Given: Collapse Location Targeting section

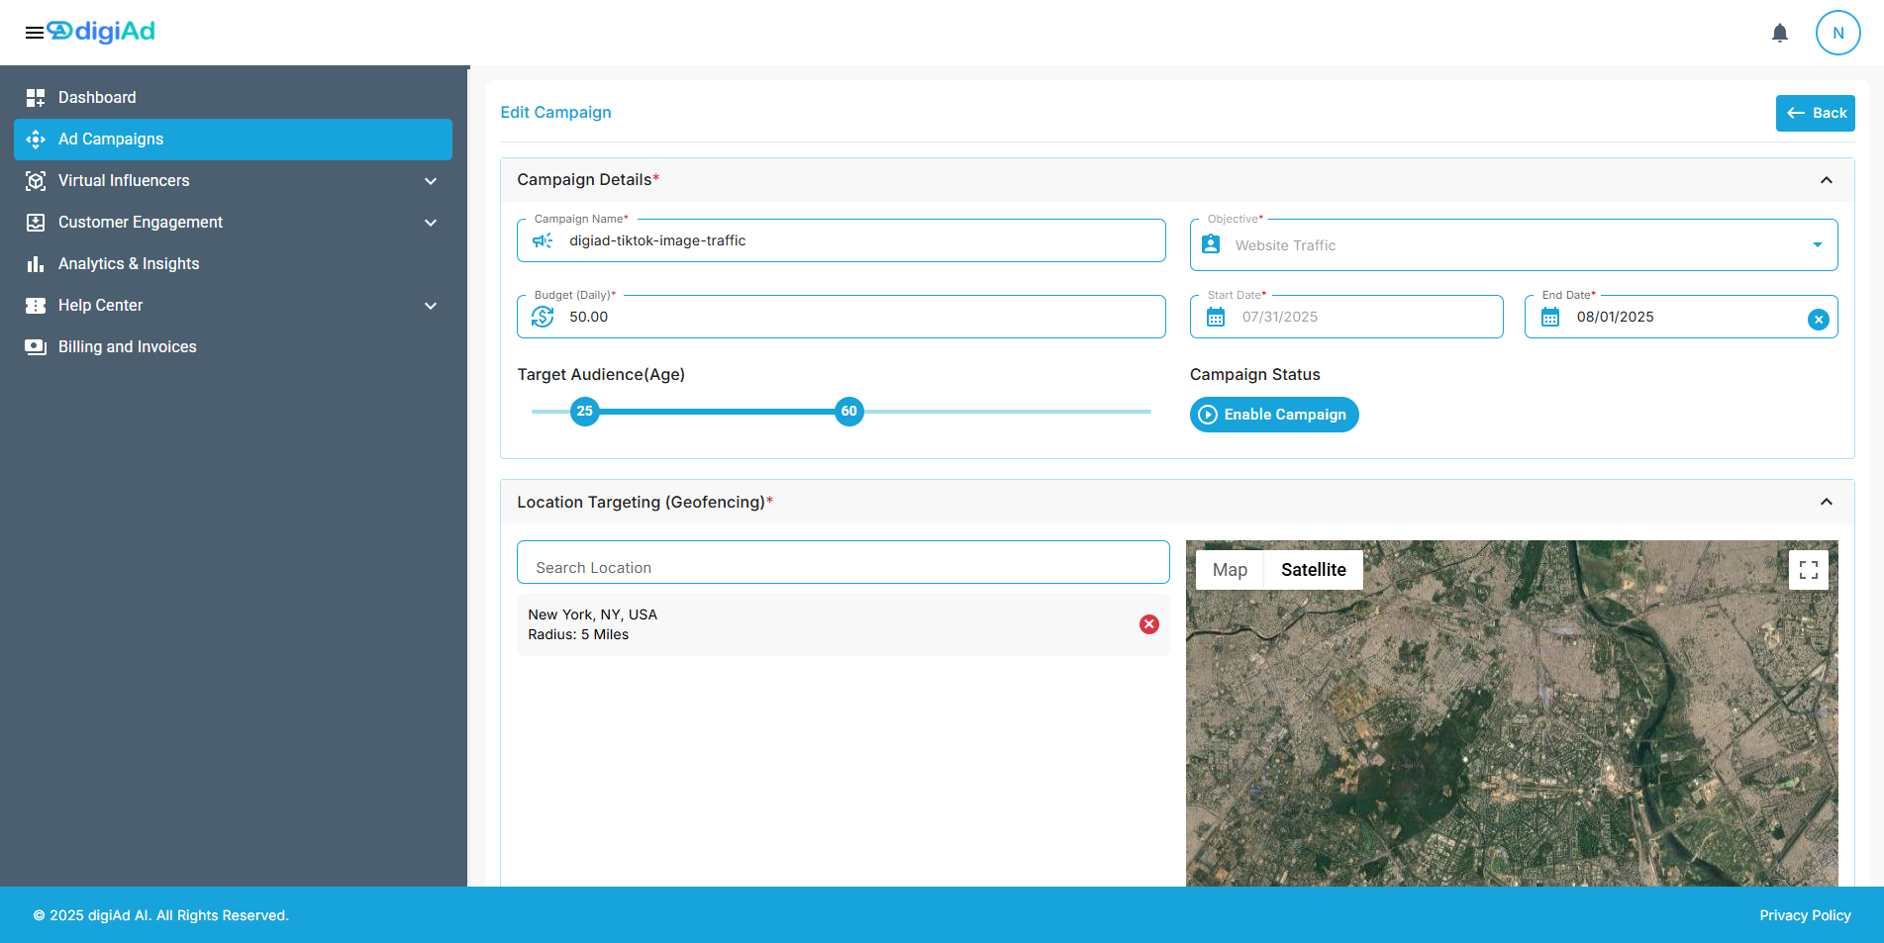Looking at the screenshot, I should click(1827, 503).
